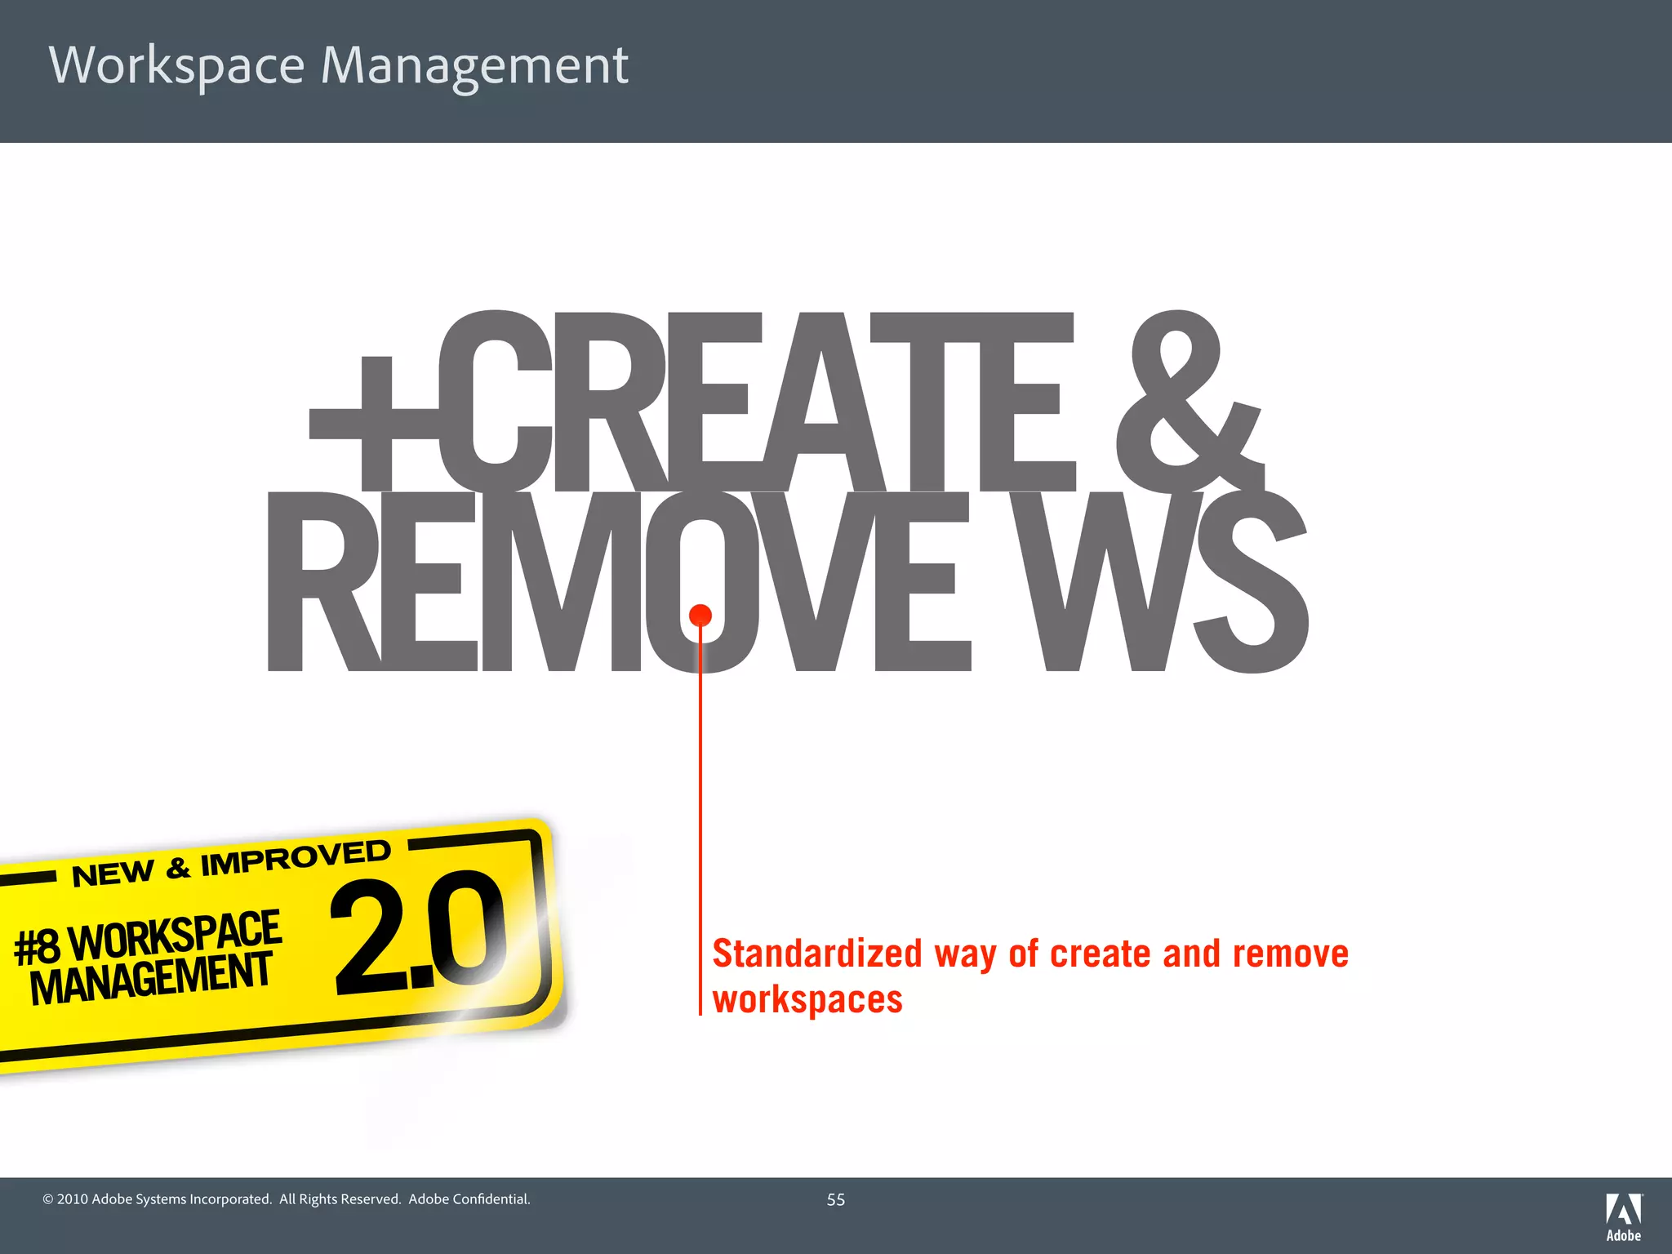Click the '#8 WORKSPACE MANAGEMENT' badge text
Screen dimensions: 1672x1254
pos(148,957)
